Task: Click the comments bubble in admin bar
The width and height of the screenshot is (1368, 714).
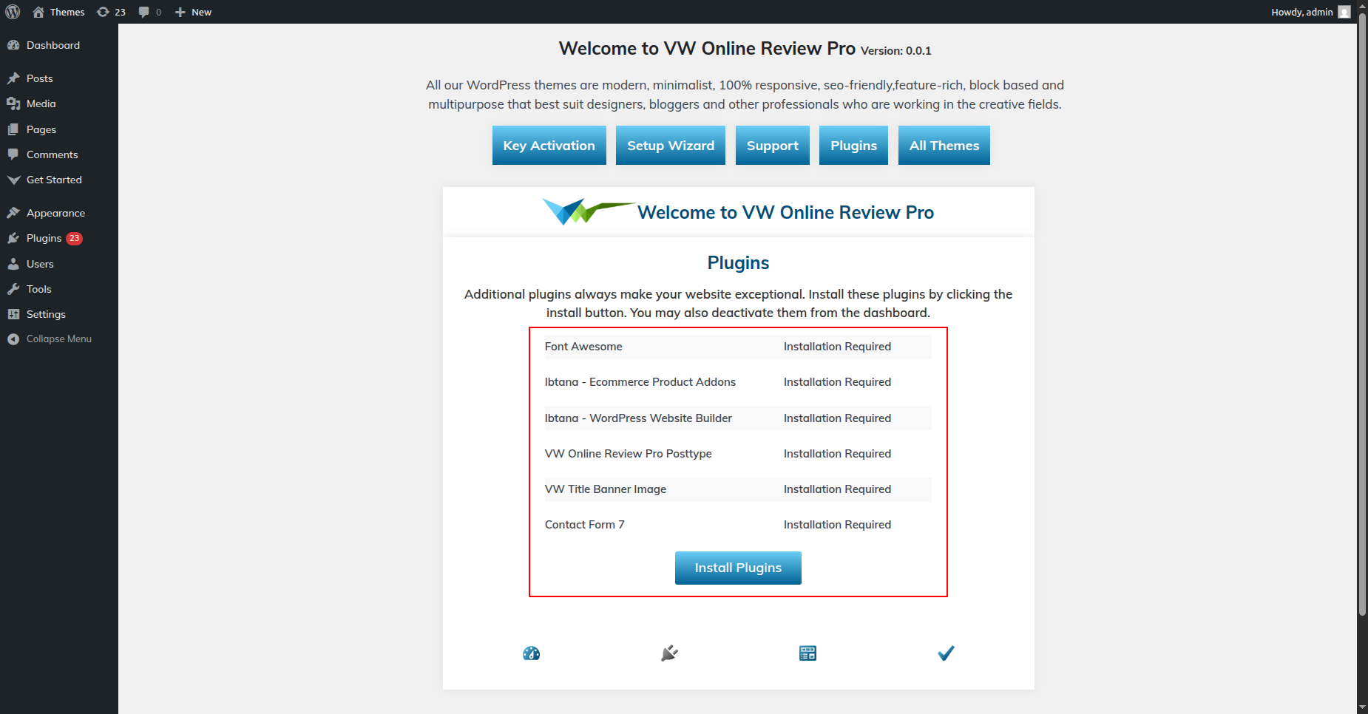Action: tap(149, 12)
